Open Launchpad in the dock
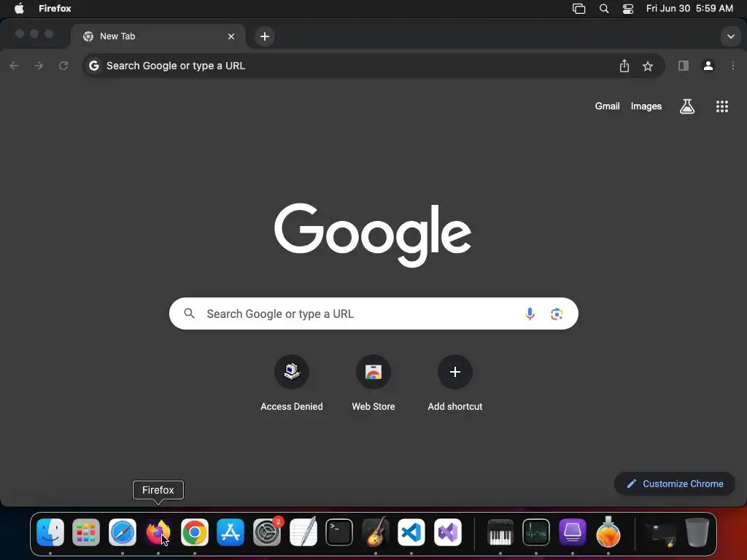747x560 pixels. [86, 532]
